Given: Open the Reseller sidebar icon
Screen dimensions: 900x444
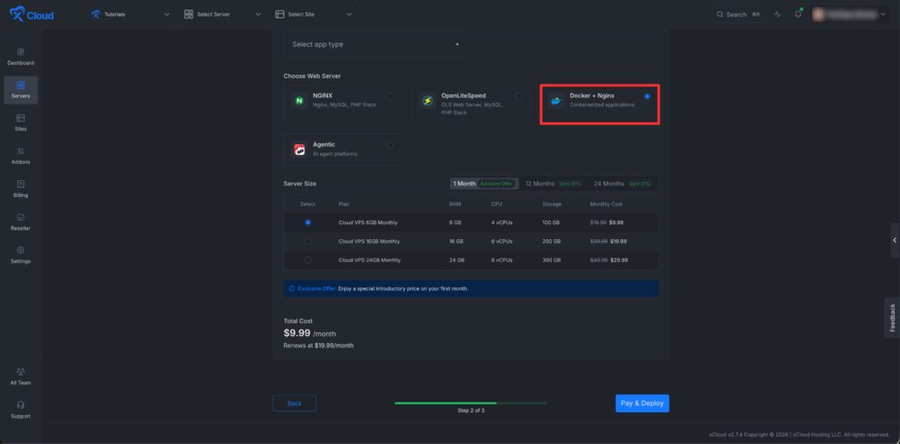Looking at the screenshot, I should point(21,217).
